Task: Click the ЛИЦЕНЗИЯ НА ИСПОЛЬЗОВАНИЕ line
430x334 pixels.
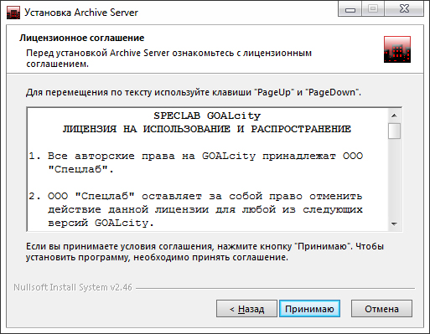Action: [206, 129]
